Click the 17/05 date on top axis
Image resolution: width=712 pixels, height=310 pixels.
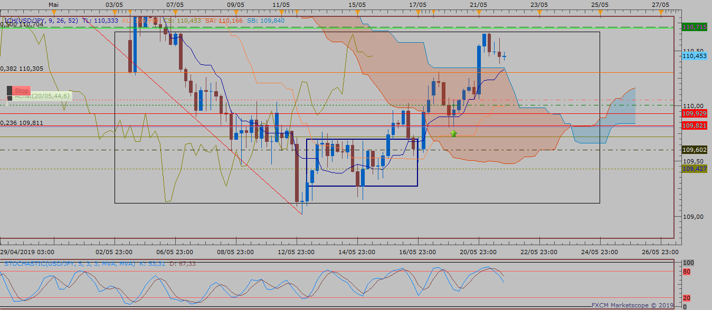click(x=417, y=4)
